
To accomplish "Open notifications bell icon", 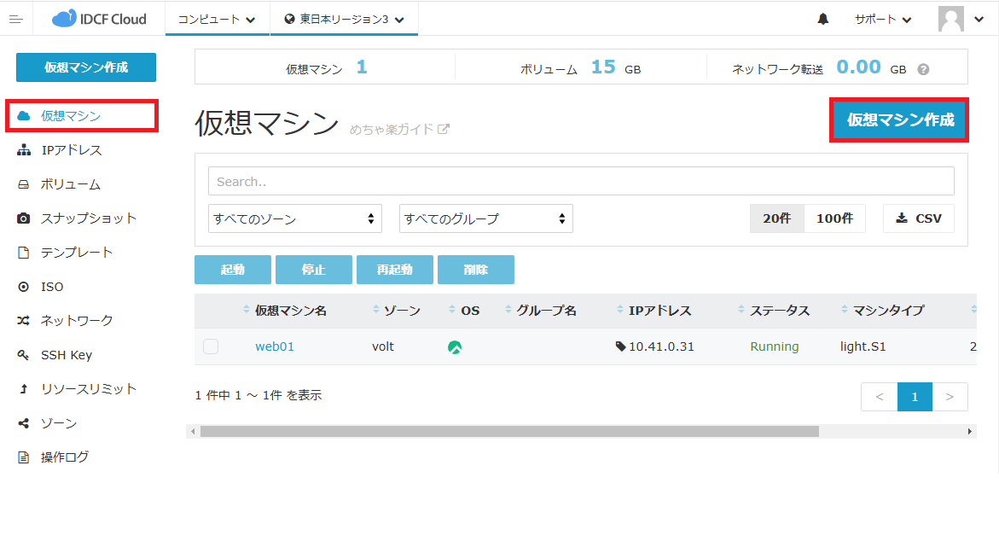I will click(822, 19).
